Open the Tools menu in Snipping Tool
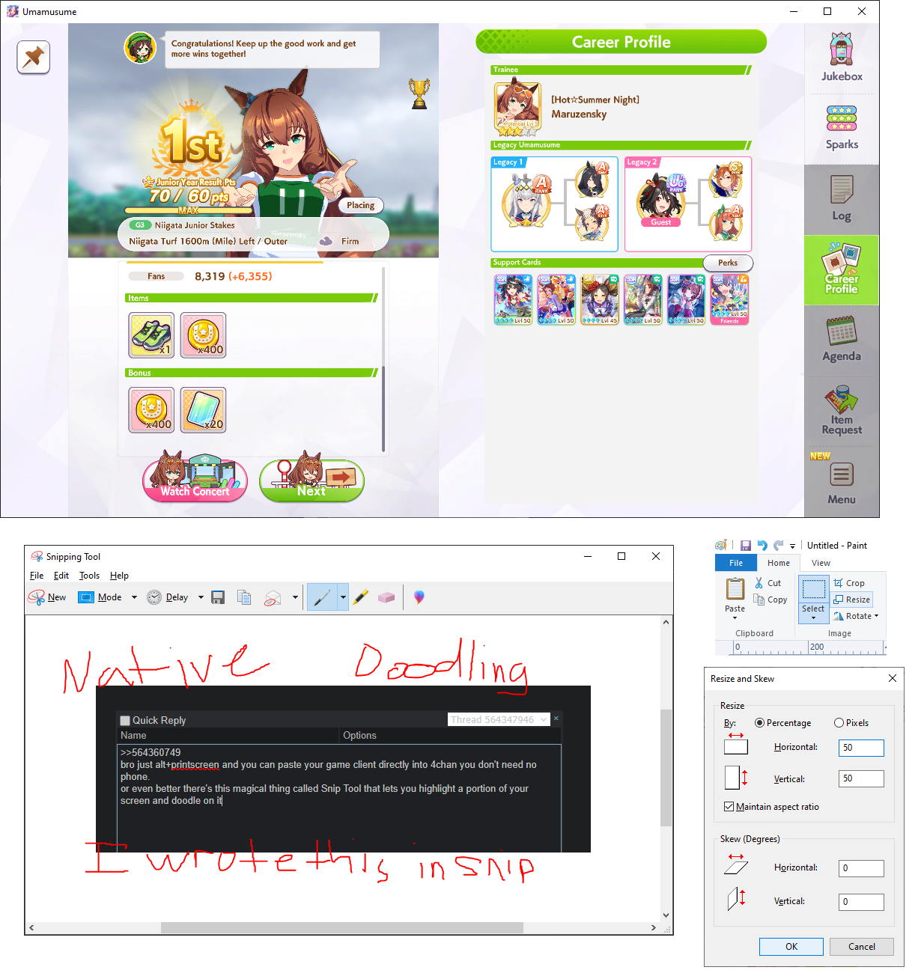 pyautogui.click(x=90, y=576)
